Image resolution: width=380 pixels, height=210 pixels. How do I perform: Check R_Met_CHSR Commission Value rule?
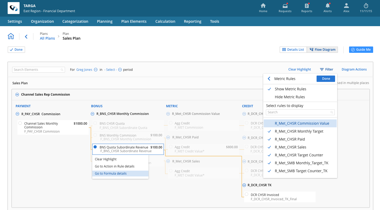tap(302, 123)
